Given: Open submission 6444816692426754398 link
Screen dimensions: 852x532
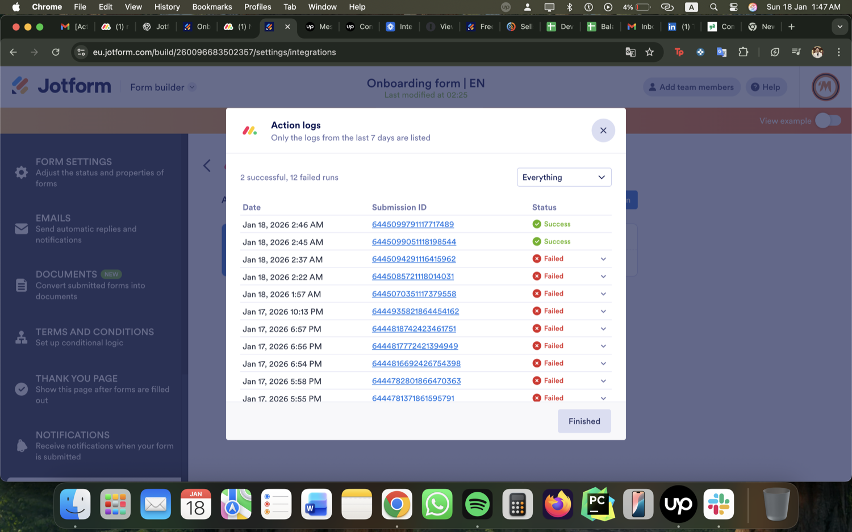Looking at the screenshot, I should 416,363.
